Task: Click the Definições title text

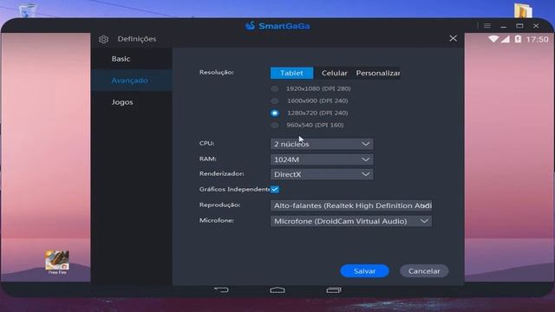Action: click(137, 39)
